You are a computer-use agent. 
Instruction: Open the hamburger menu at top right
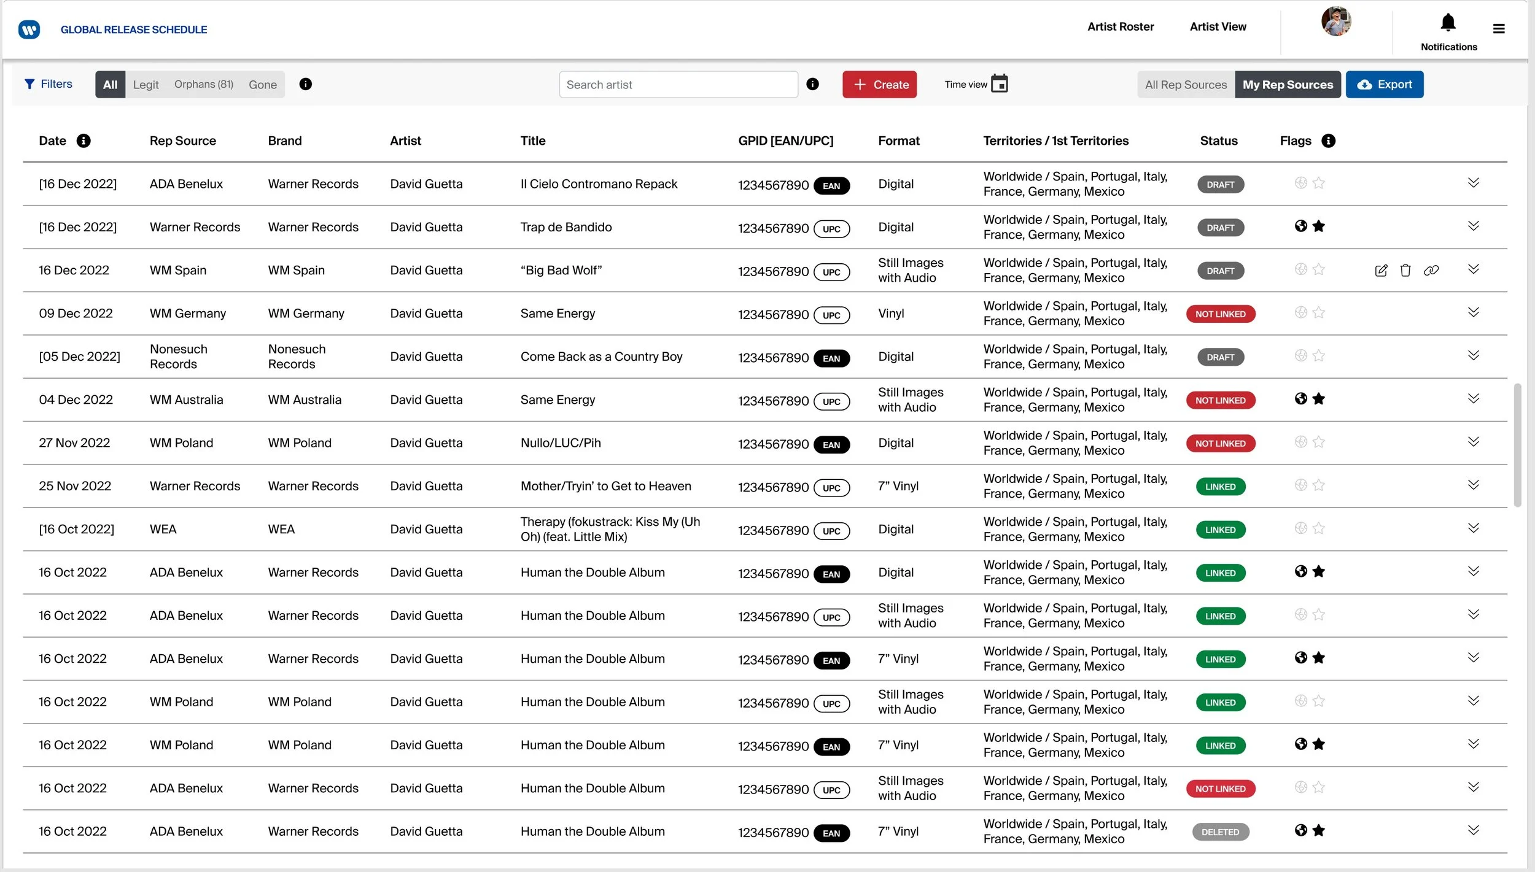point(1499,29)
